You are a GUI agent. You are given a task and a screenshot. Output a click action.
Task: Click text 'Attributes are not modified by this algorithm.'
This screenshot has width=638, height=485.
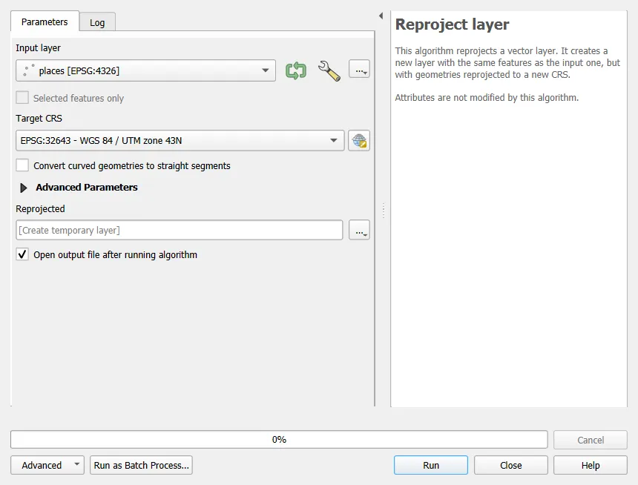[487, 98]
